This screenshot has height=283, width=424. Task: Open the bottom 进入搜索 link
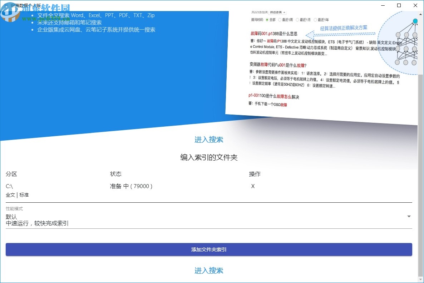209,271
